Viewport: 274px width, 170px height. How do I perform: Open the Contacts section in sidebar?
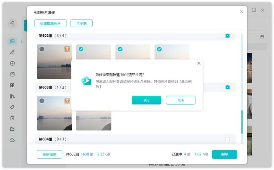click(x=12, y=74)
